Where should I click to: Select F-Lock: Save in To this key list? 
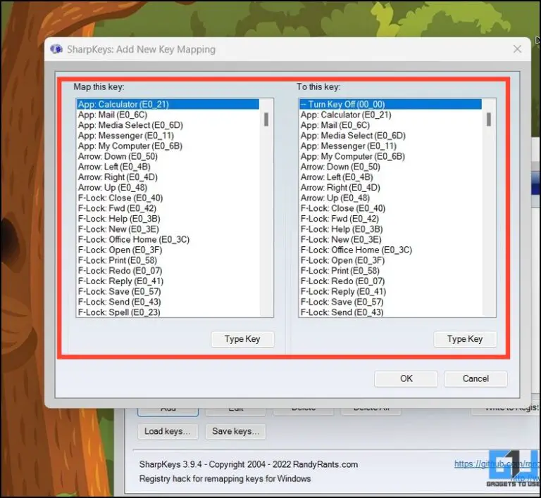[x=390, y=302]
